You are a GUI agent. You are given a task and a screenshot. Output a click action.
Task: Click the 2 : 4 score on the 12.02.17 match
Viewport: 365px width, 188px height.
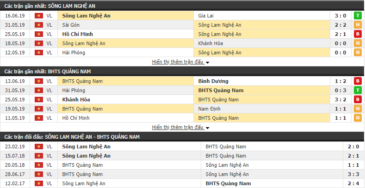coord(353,183)
